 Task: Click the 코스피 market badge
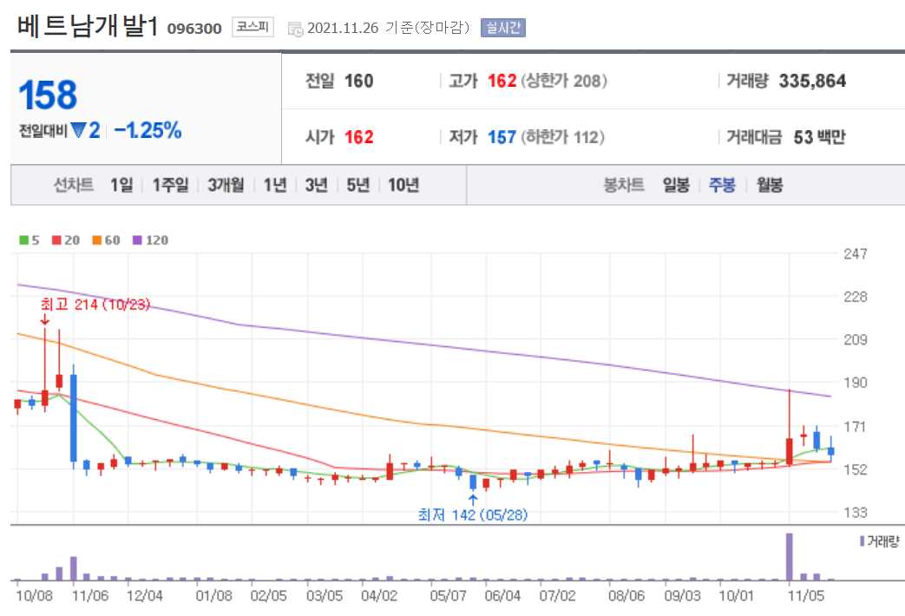tap(250, 26)
